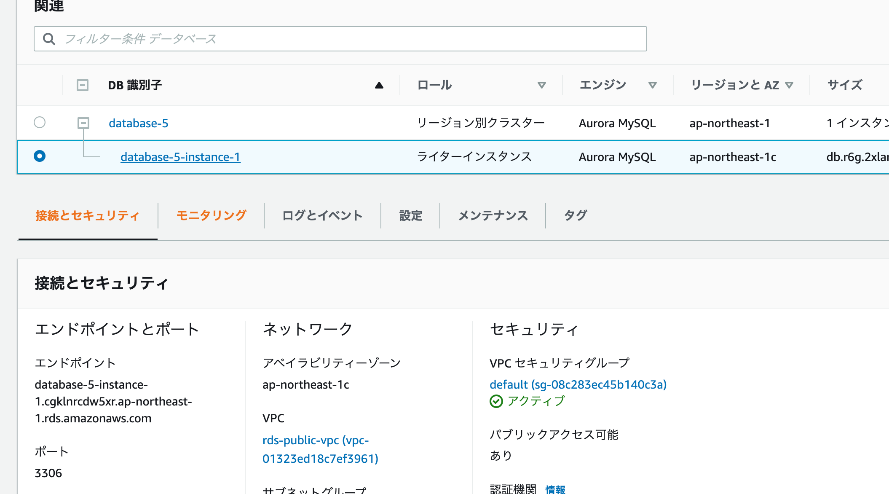
Task: Click the search magnifier icon in filter box
Action: pos(49,39)
